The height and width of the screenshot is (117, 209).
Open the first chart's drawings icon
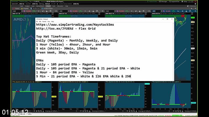pos(50,11)
